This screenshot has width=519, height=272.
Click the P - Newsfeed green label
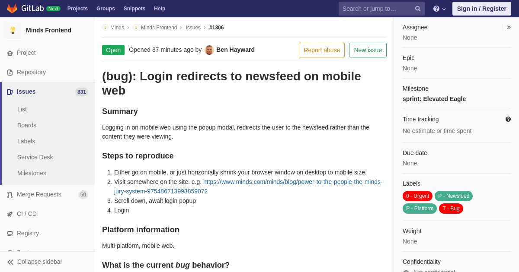click(454, 196)
